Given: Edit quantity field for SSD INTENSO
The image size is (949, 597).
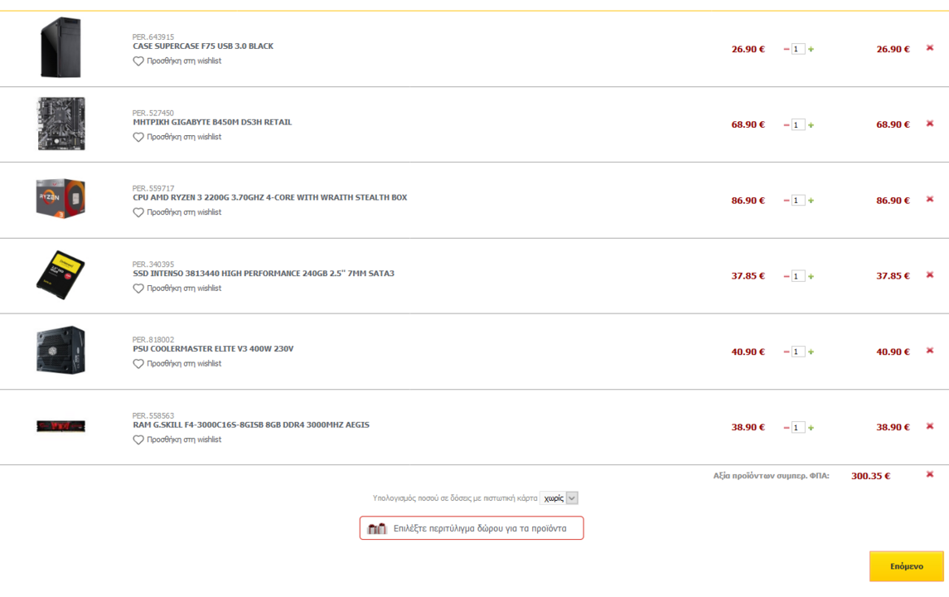Looking at the screenshot, I should click(798, 276).
